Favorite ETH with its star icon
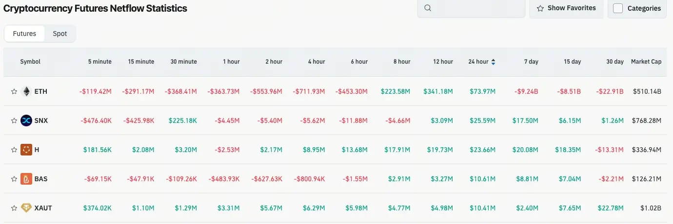Viewport: 673px width, 224px height. (14, 91)
